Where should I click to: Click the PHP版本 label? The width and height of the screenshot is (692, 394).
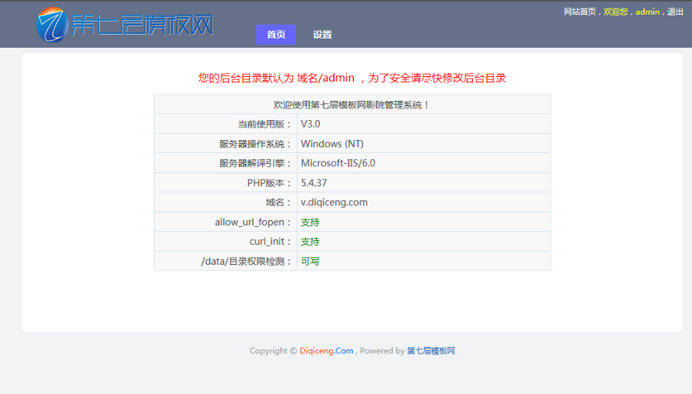coord(269,183)
